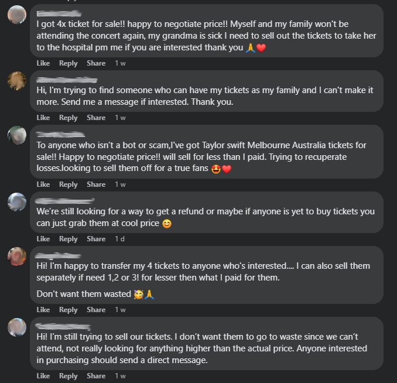Like the last comment about sending a direct message
The height and width of the screenshot is (383, 397).
43,376
